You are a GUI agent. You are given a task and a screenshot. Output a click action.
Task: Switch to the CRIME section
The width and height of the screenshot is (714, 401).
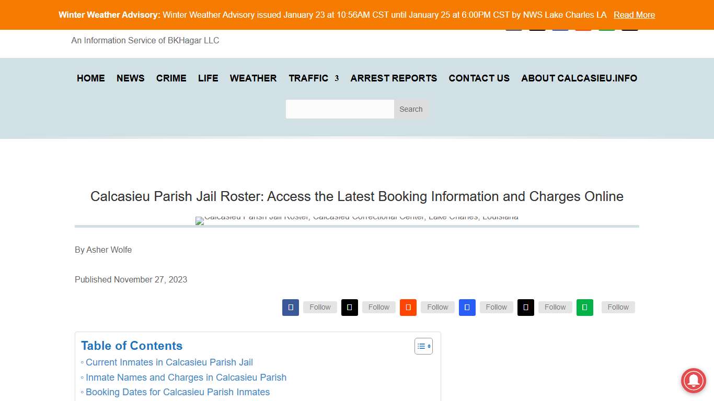click(x=171, y=78)
